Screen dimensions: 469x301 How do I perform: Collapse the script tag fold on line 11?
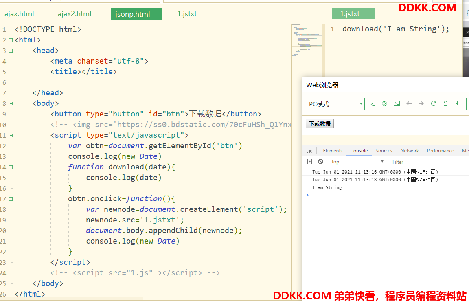point(11,136)
